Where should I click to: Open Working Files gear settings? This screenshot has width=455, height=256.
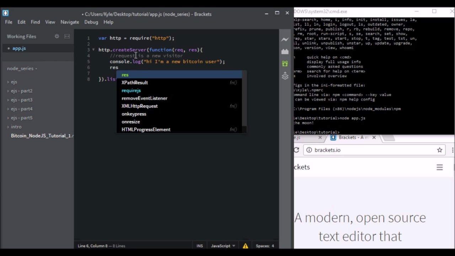click(x=57, y=36)
